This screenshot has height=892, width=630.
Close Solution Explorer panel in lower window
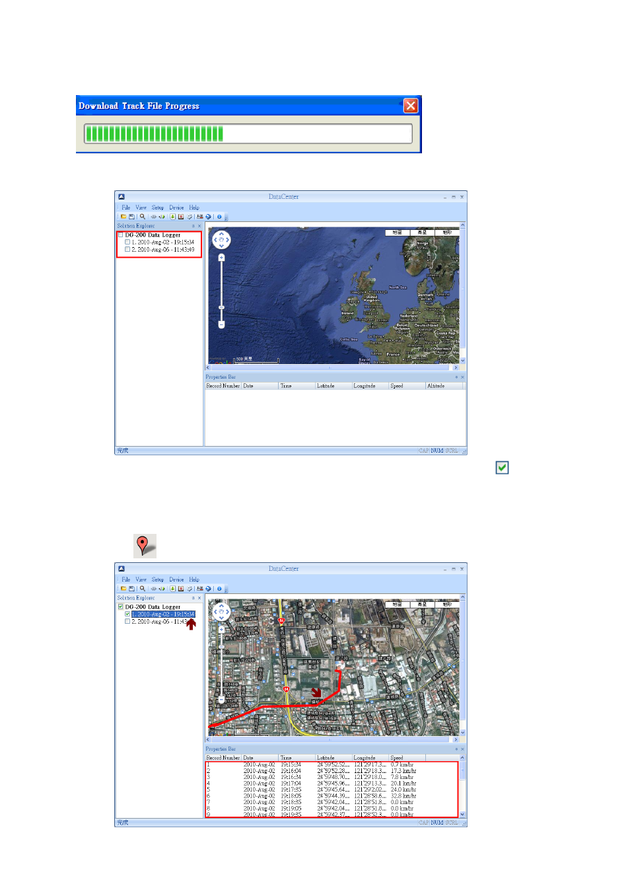point(200,598)
